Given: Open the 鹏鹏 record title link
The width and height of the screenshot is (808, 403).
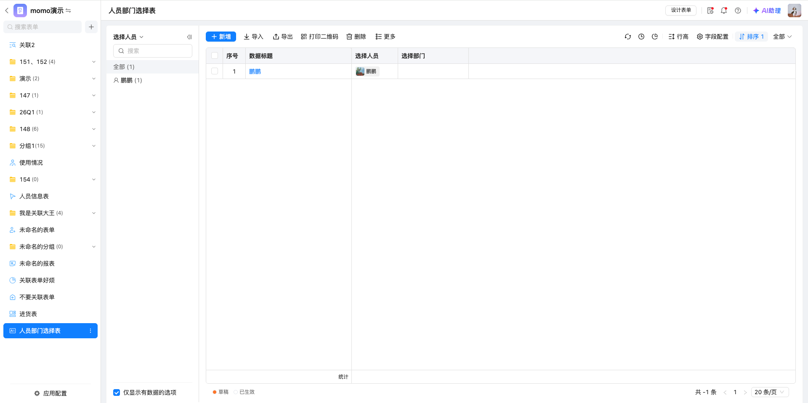Looking at the screenshot, I should (255, 71).
